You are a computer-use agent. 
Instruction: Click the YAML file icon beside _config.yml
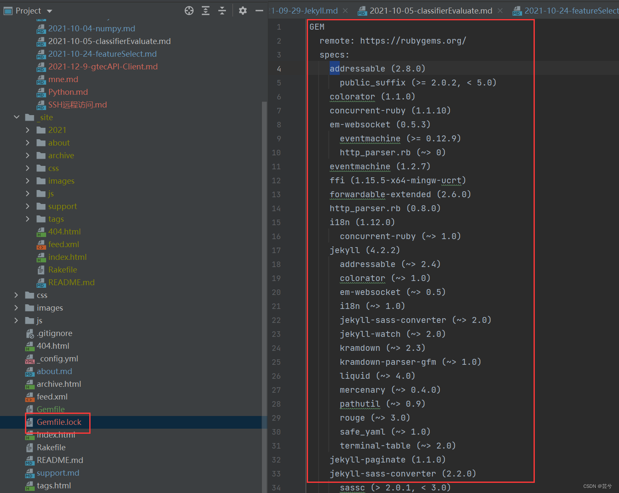[x=30, y=358]
